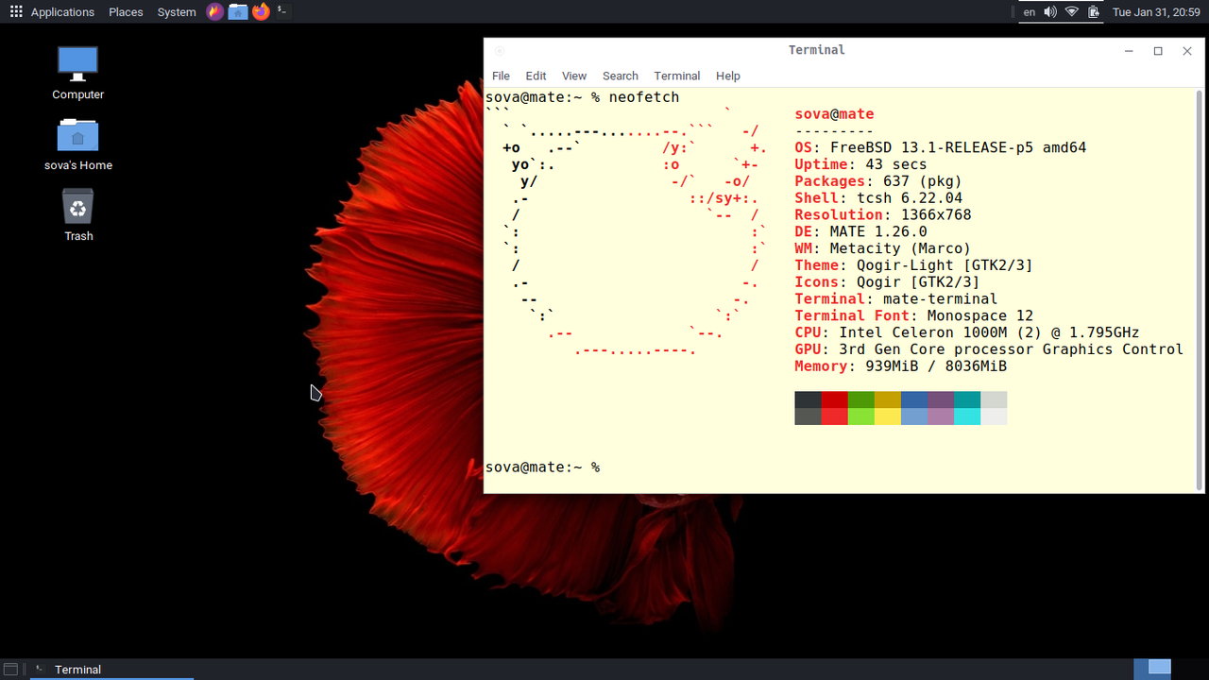
Task: Click the 'Resolution: 1366x768' line
Action: point(883,214)
